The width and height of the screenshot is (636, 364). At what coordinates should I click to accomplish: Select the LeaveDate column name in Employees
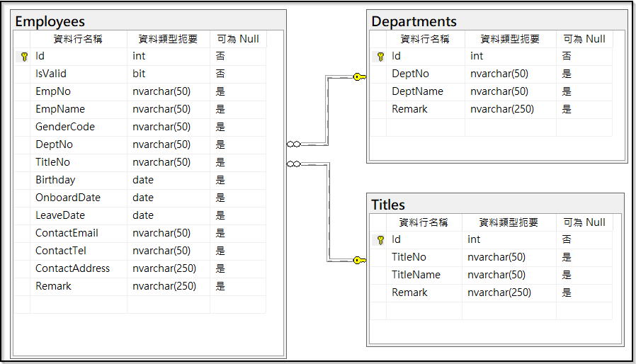(x=60, y=215)
